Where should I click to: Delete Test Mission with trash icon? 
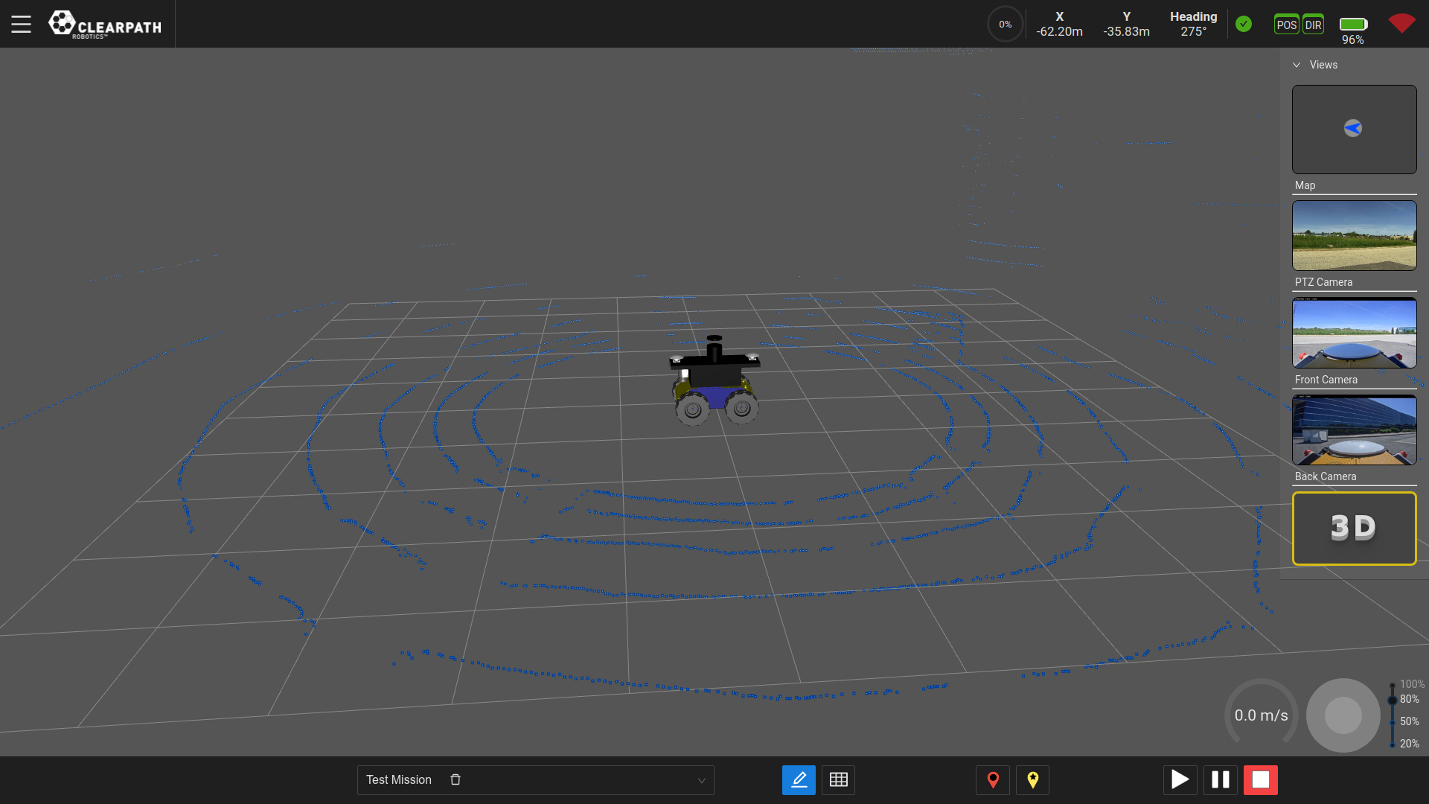(x=455, y=779)
